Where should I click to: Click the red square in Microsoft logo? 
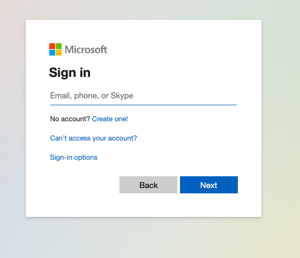point(52,46)
